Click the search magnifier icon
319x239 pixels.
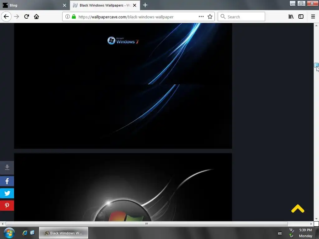223,17
